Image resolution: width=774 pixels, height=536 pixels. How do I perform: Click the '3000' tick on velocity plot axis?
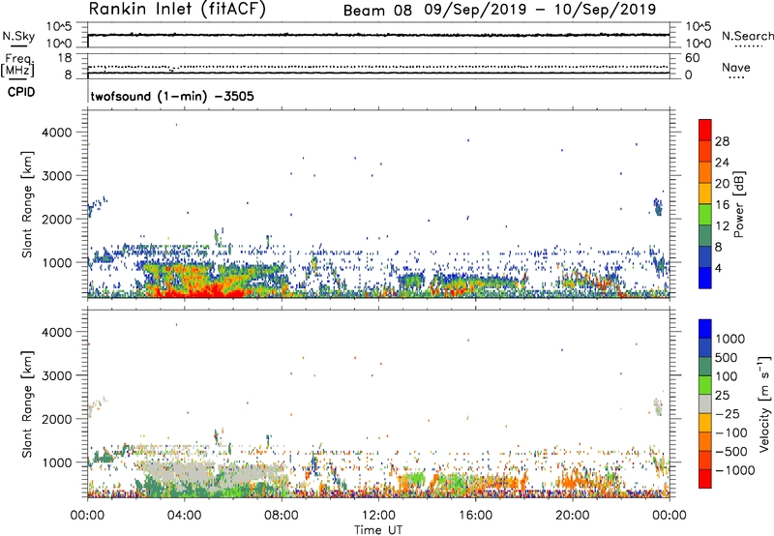coord(57,375)
